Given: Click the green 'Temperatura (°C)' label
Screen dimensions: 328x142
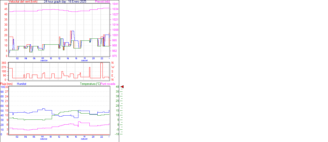Looking at the screenshot, I should coord(90,84).
